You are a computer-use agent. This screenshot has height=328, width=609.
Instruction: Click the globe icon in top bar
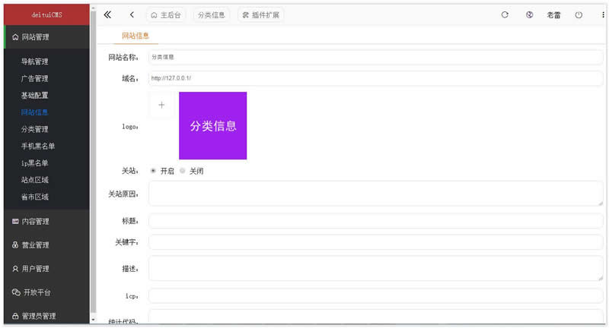point(529,14)
